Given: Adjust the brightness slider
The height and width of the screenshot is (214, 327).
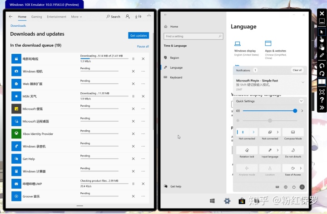Looking at the screenshot, I should click(270, 120).
